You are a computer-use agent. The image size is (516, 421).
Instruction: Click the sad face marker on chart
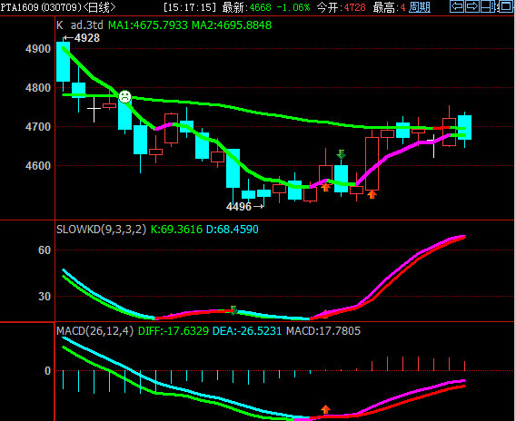tap(124, 96)
